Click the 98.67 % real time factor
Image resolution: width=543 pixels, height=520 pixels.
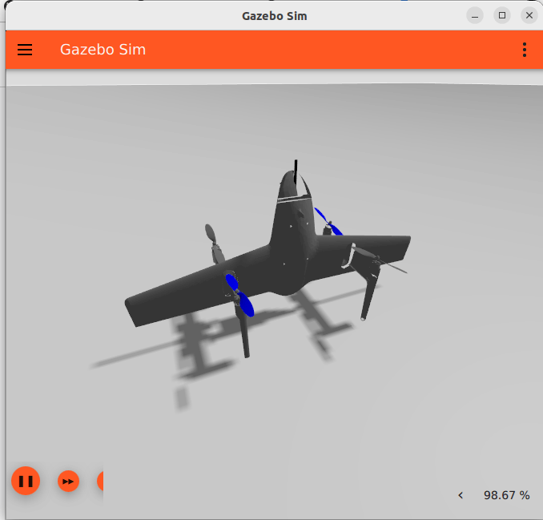pyautogui.click(x=506, y=495)
